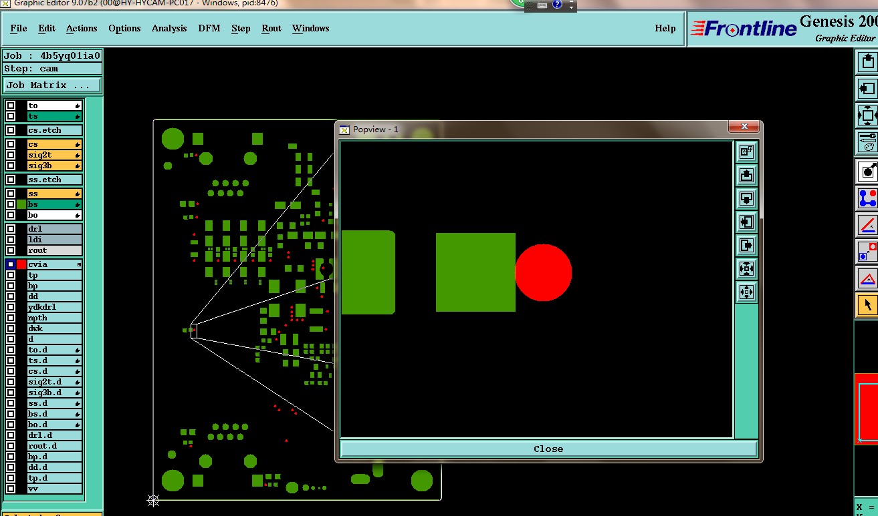Click the red color swatch of layer cvia
The width and height of the screenshot is (878, 516).
[x=21, y=264]
